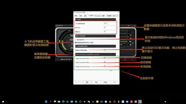The height and width of the screenshot is (104, 186).
Task: Open the yellow Sticky Notes taskbar icon
Action: (x=97, y=102)
